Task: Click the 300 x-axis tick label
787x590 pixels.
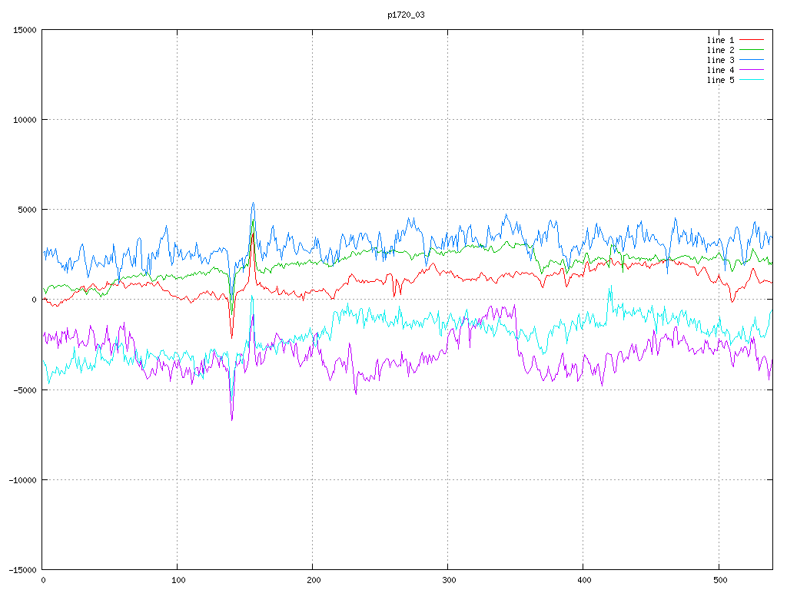Action: pos(448,581)
